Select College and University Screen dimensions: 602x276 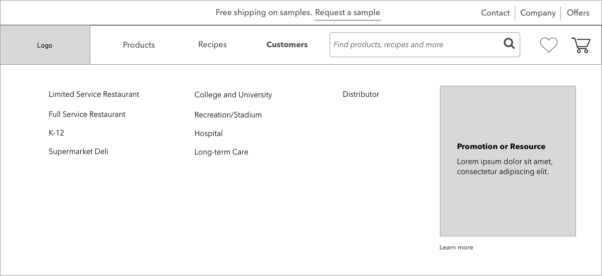pos(233,95)
